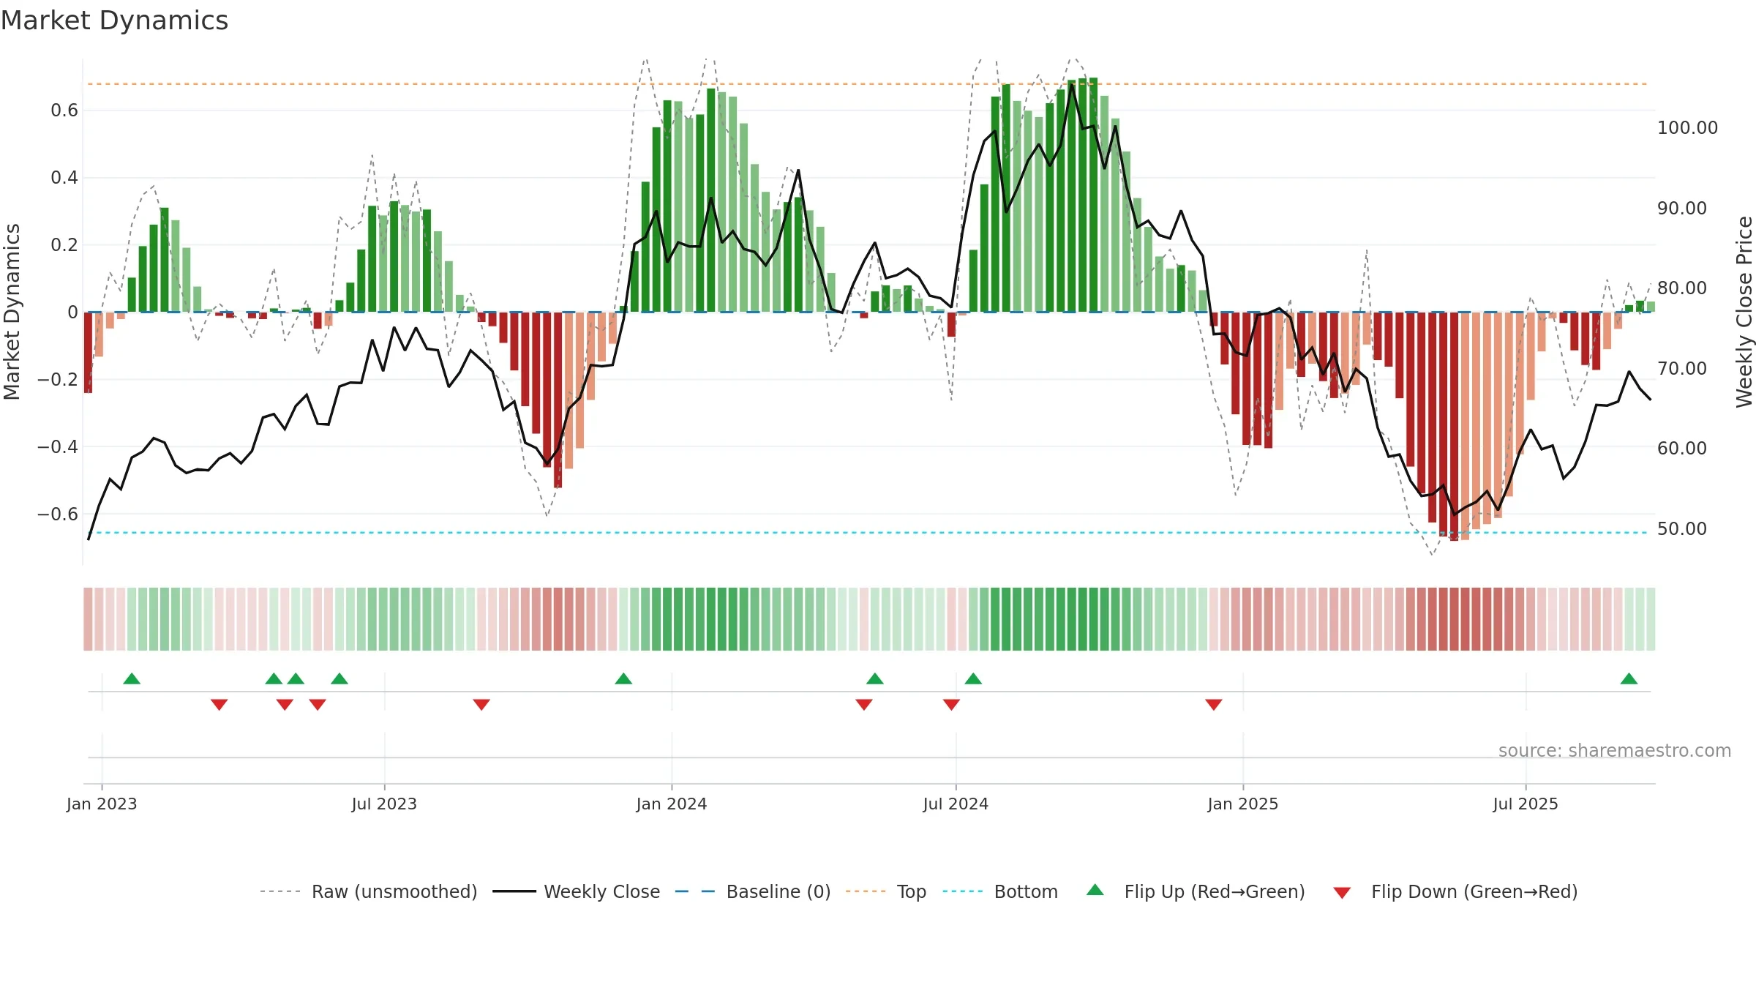
Task: Click the Jan 2025 axis label
Action: coord(1243,804)
